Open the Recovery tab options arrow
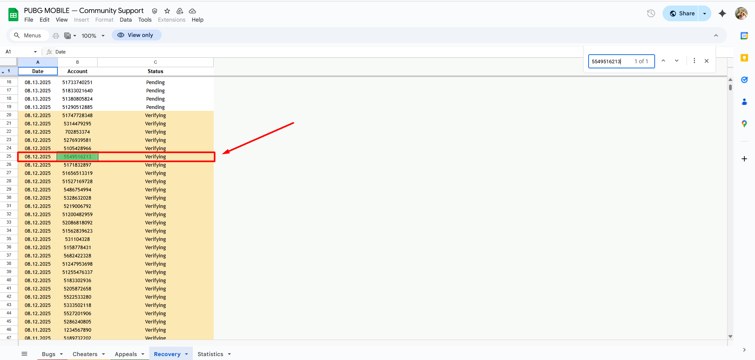Viewport: 755px width, 360px height. 186,354
